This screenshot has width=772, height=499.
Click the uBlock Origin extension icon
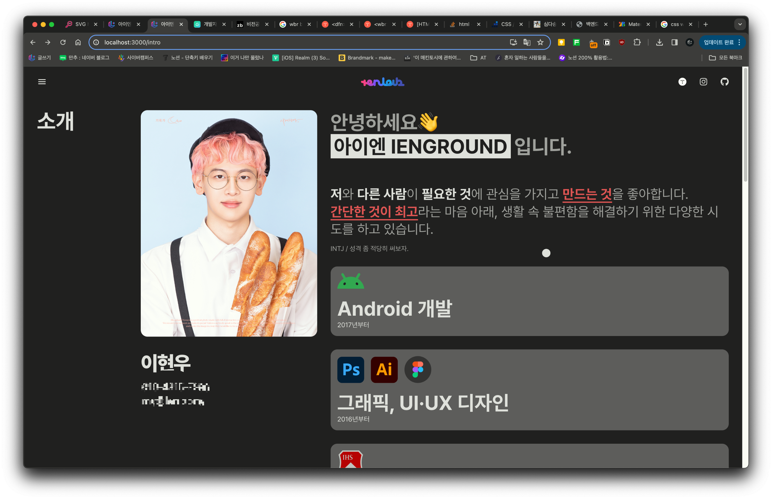[x=621, y=42]
